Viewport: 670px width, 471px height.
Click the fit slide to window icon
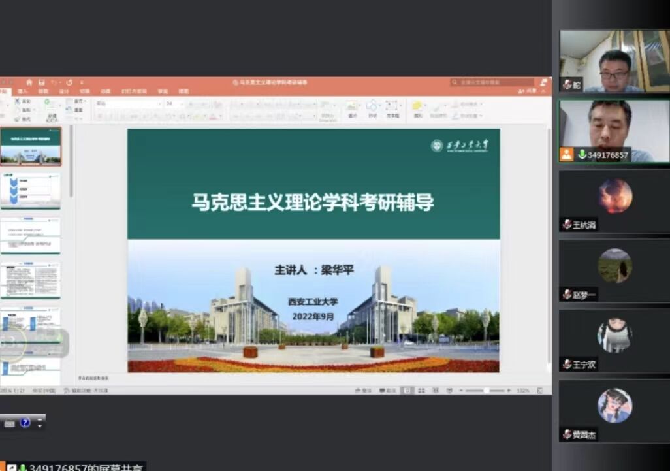(x=540, y=390)
